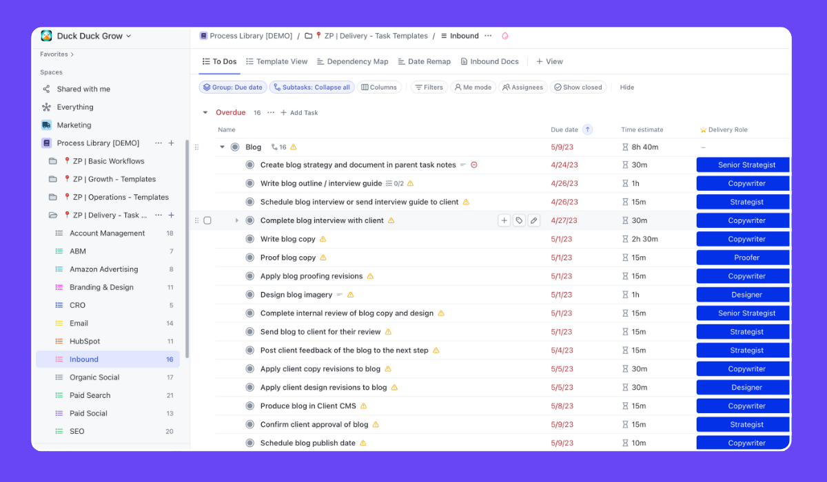Click the Process Library [DEMO] space icon
Viewport: 827px width, 482px height.
46,143
